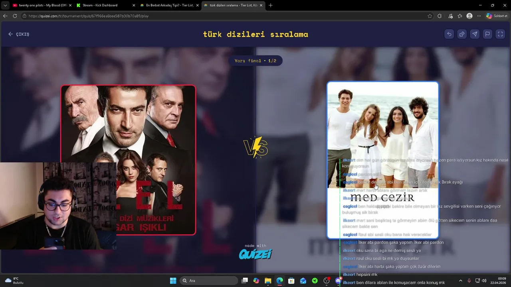Image resolution: width=511 pixels, height=287 pixels.
Task: Reload the current page
Action: click(15, 16)
